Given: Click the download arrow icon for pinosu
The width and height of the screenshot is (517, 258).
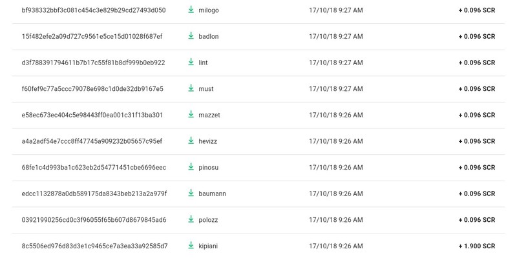Looking at the screenshot, I should point(191,167).
